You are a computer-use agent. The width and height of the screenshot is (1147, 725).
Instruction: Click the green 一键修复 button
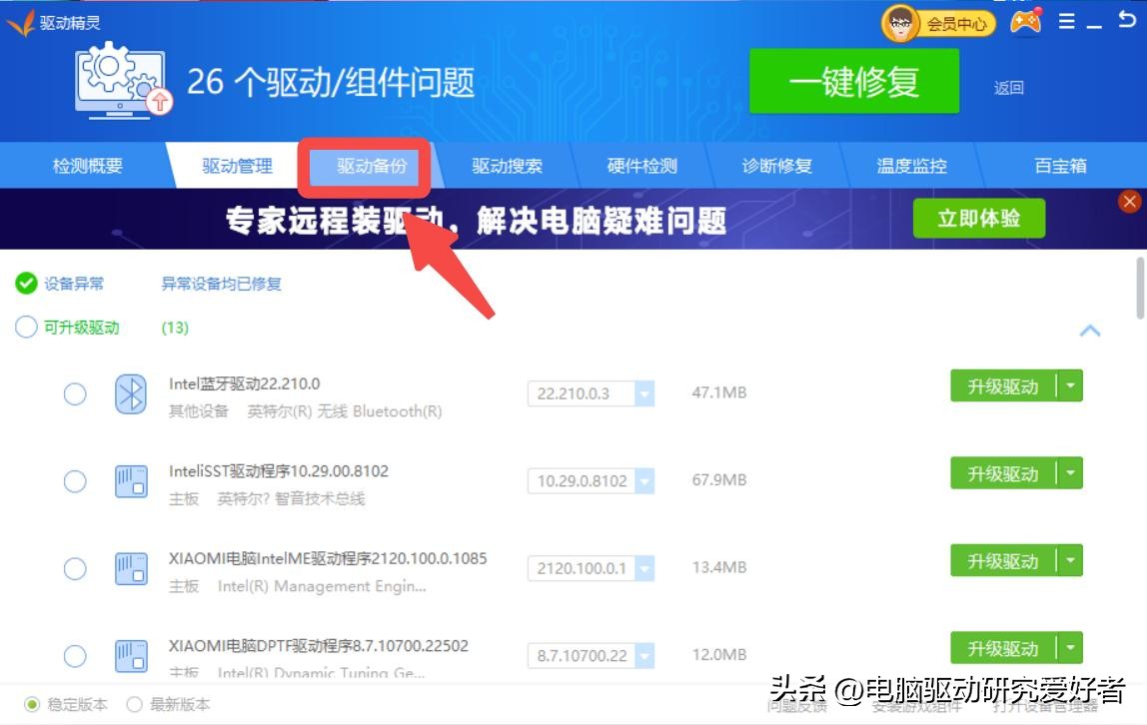tap(854, 79)
